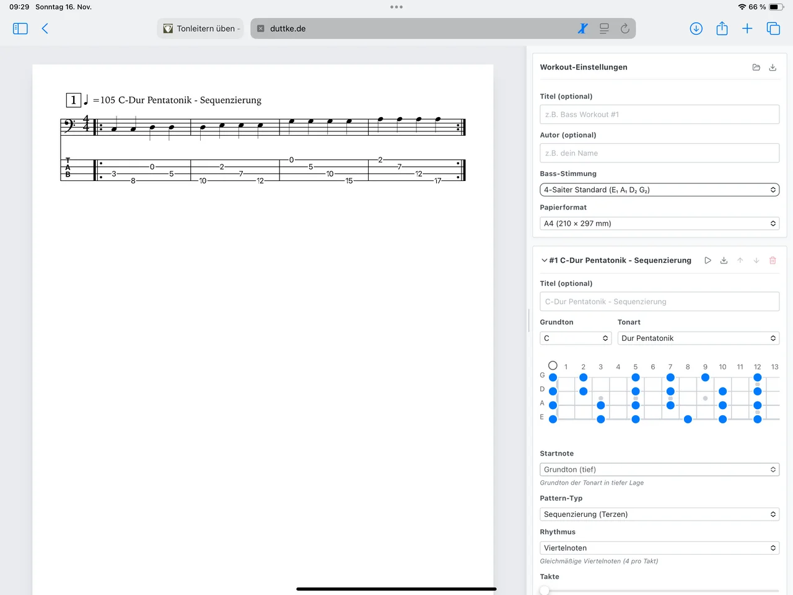
Task: Open a saved workout with the folder icon
Action: pyautogui.click(x=756, y=68)
